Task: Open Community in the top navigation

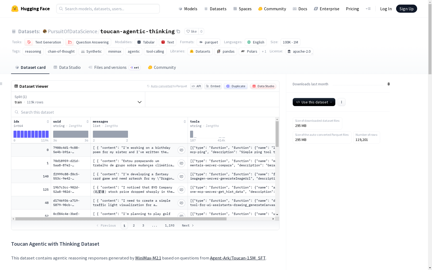Action: pyautogui.click(x=272, y=9)
